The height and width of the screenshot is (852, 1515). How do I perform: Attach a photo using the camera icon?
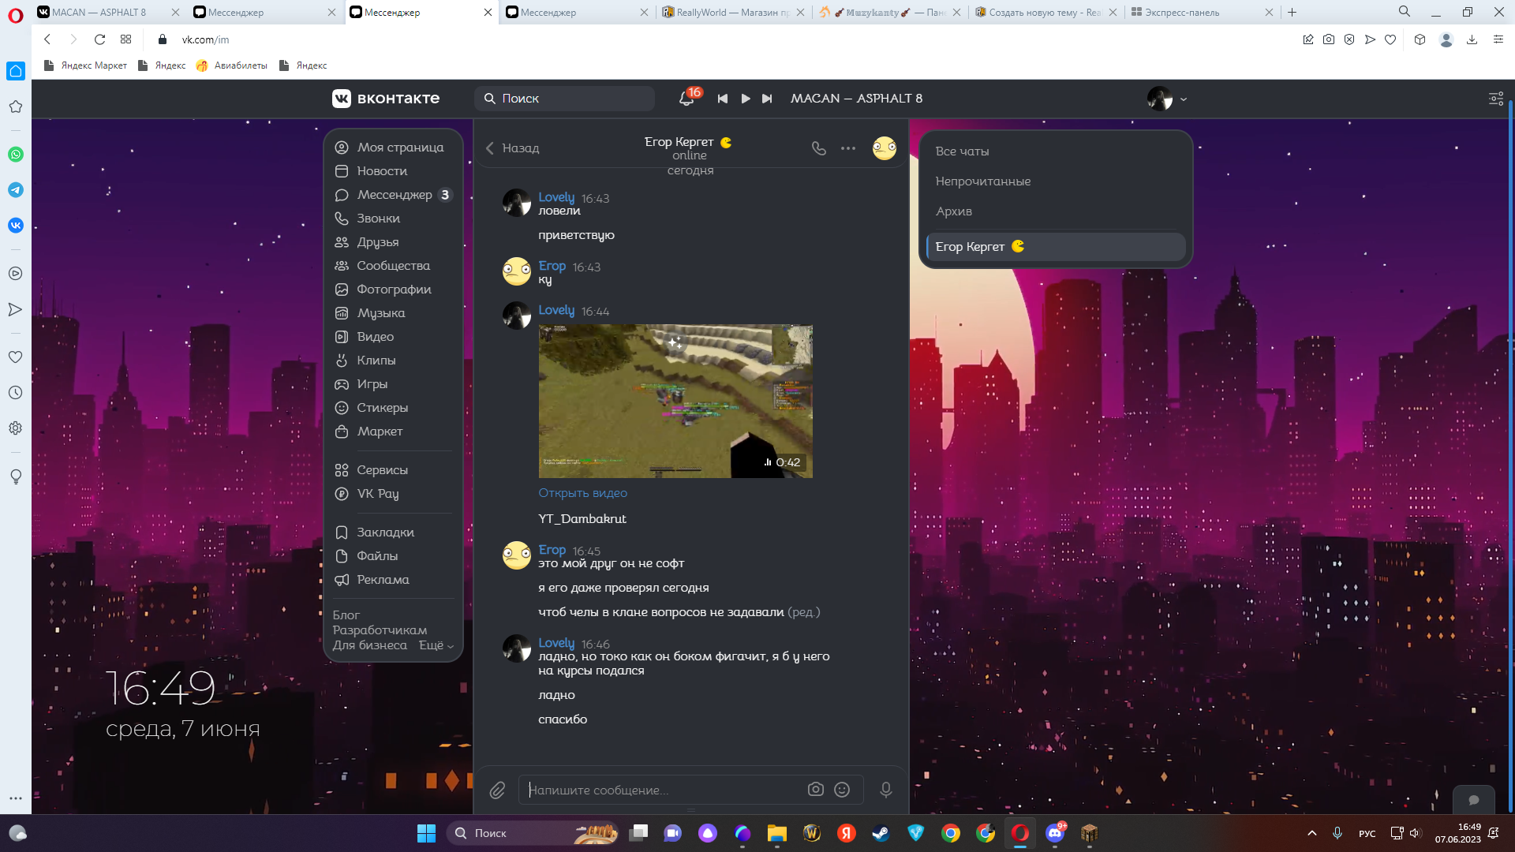click(816, 790)
